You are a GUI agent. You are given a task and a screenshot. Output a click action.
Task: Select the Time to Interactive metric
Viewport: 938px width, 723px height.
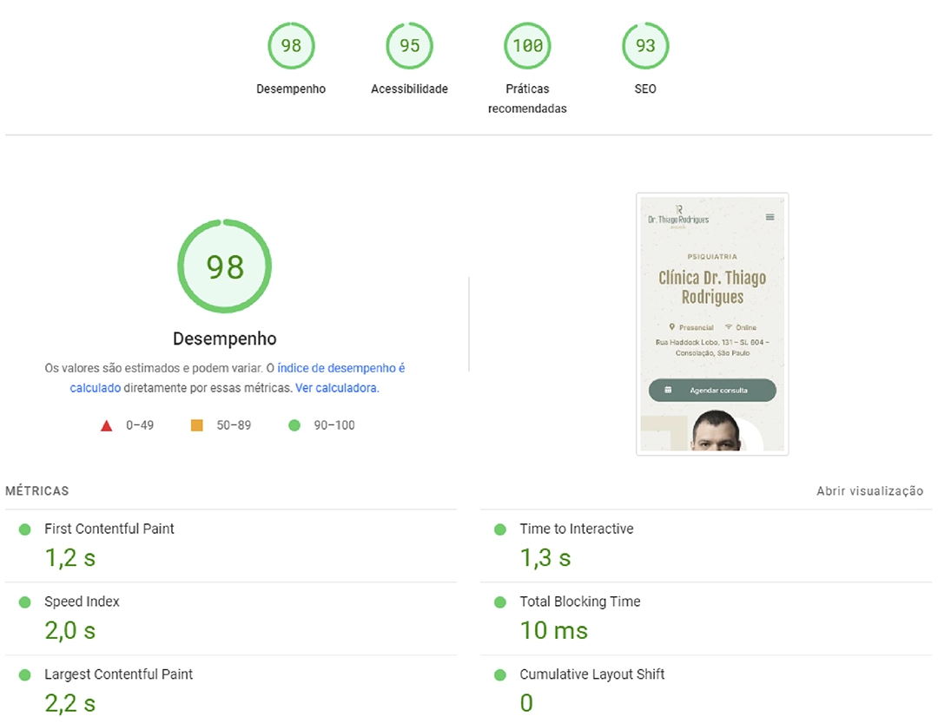point(577,529)
